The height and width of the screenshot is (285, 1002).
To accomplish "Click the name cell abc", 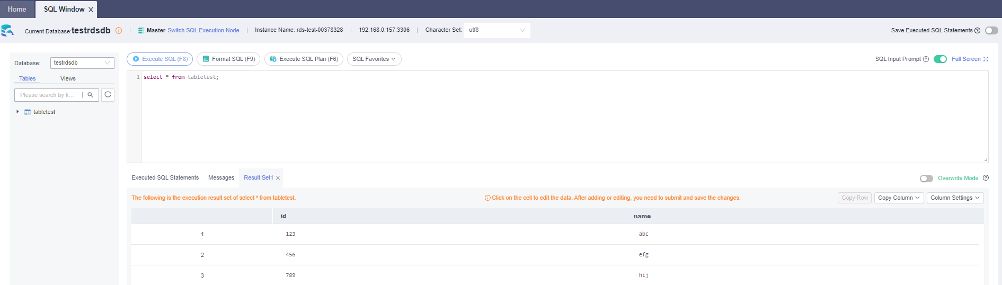I will [643, 234].
